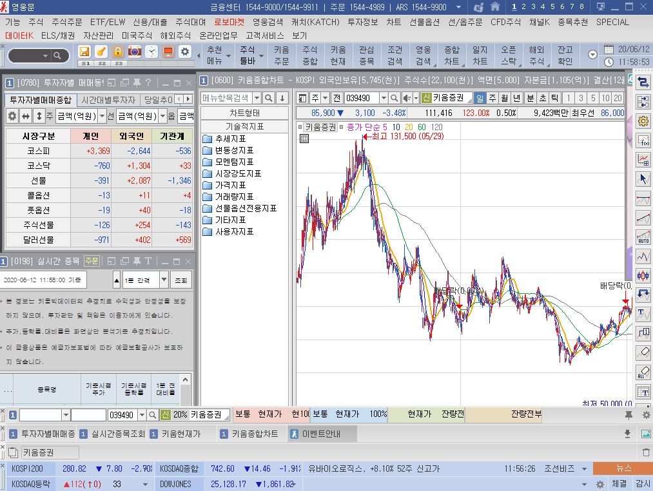
Task: Click the search icon next to menu item search
Action: point(269,99)
